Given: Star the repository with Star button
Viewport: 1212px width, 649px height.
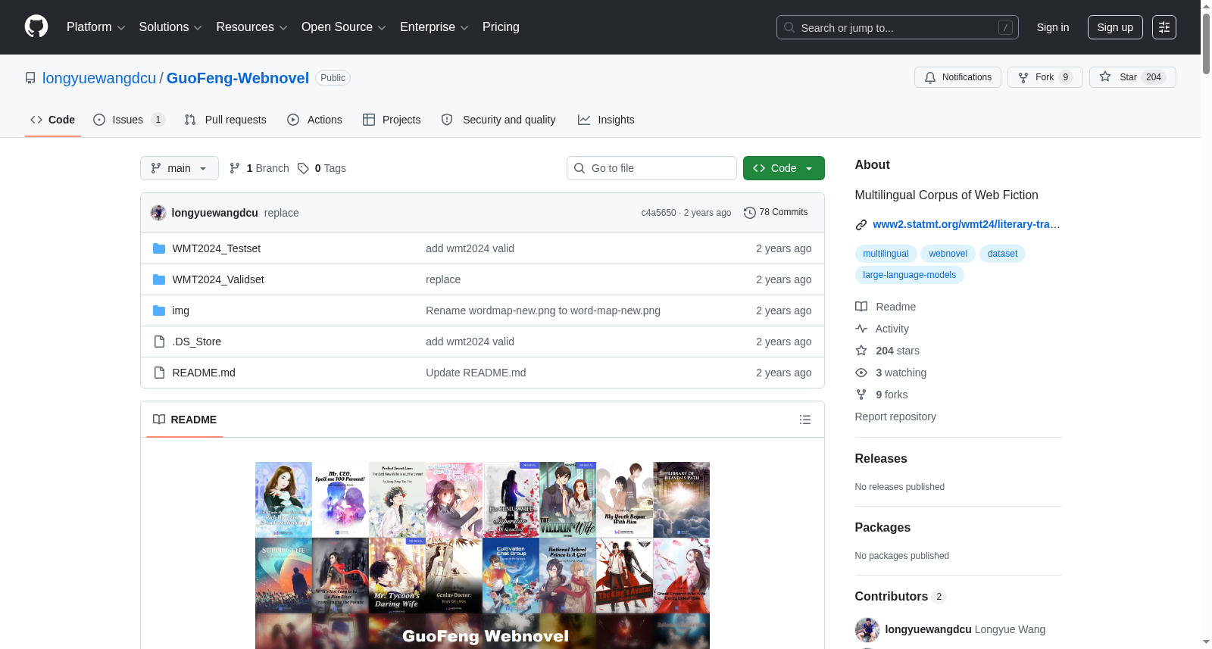Looking at the screenshot, I should click(1132, 77).
